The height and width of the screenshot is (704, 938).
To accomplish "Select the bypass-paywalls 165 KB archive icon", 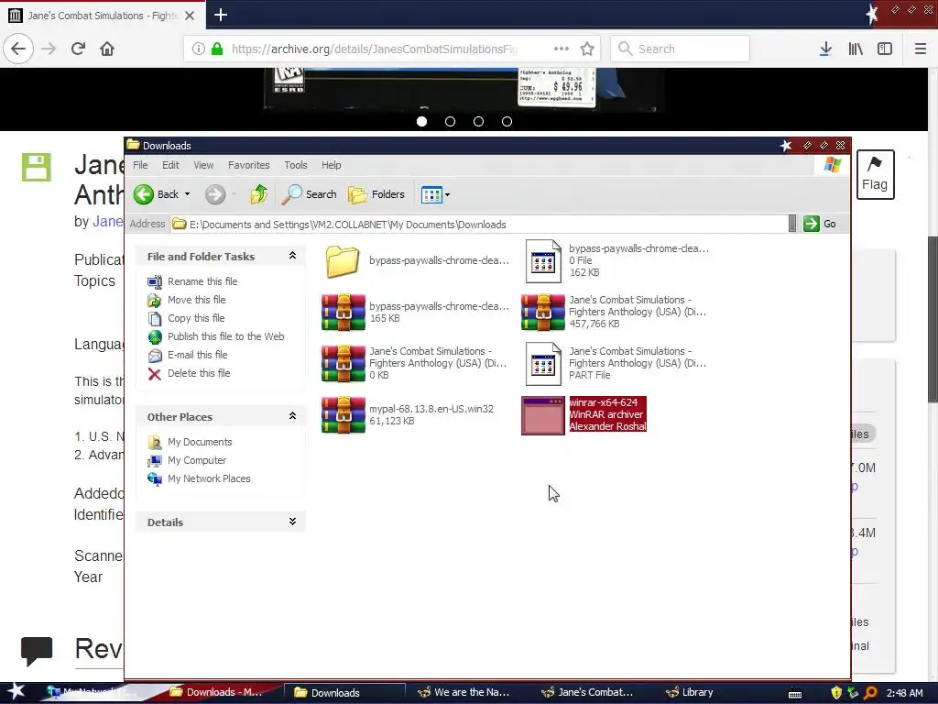I will click(343, 312).
